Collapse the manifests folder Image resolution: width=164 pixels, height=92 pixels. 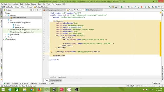click(6, 15)
